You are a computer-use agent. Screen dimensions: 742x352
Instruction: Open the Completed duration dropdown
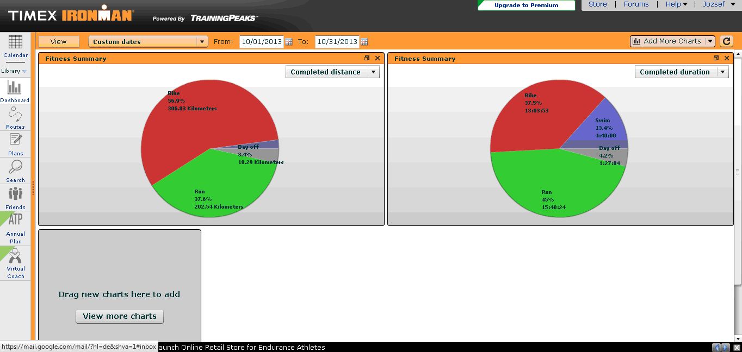point(682,72)
